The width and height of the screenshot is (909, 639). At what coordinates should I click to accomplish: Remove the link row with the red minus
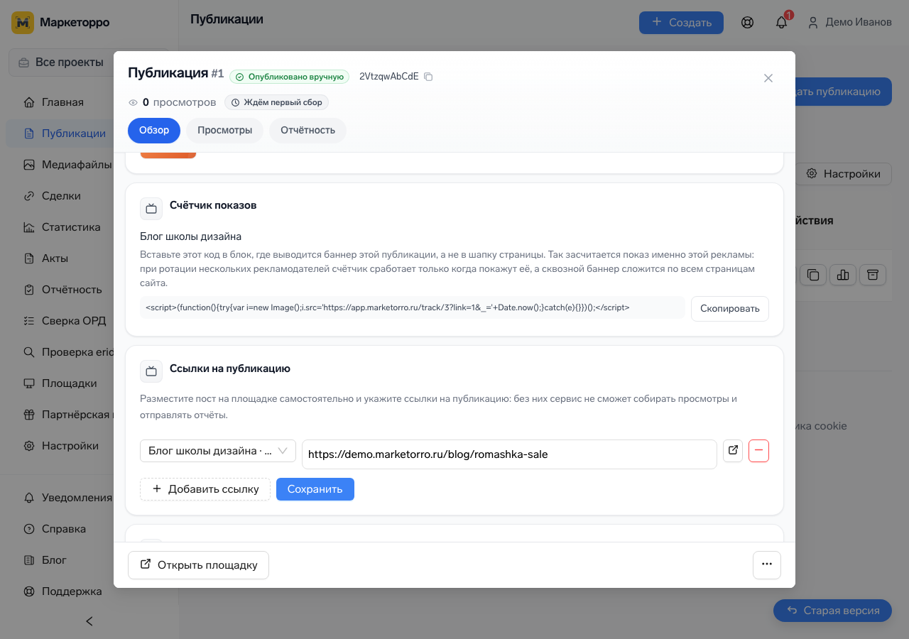click(758, 451)
